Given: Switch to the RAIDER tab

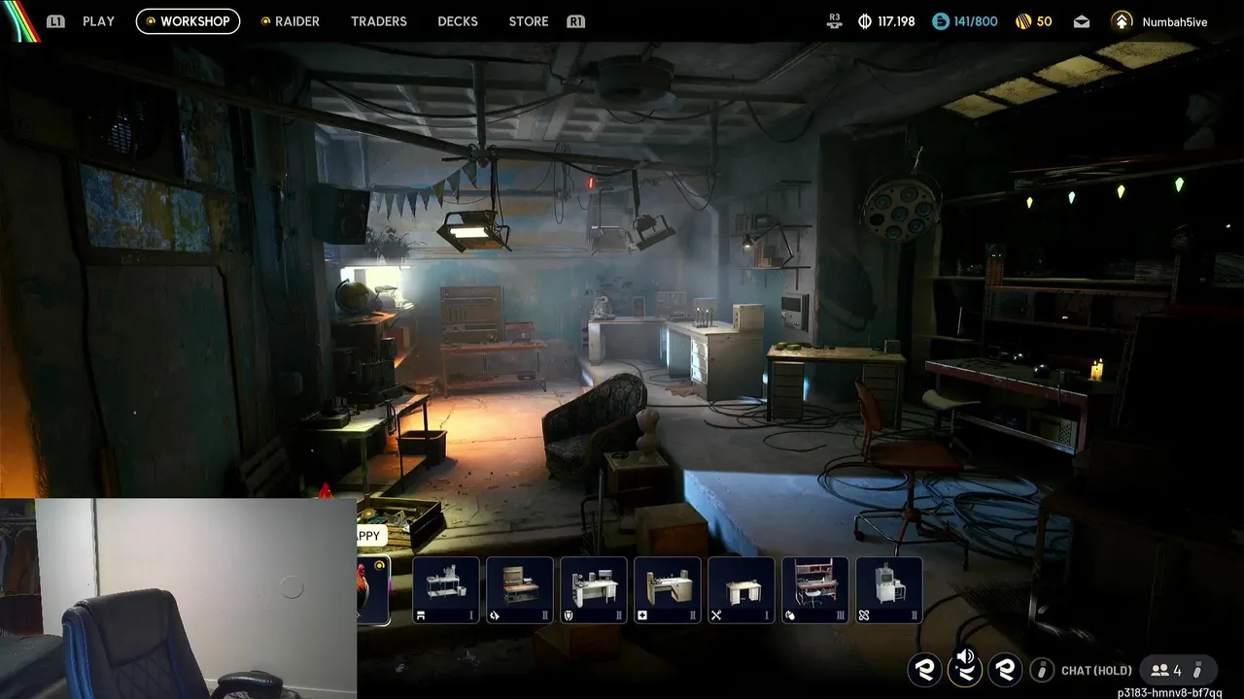Looking at the screenshot, I should 291,21.
